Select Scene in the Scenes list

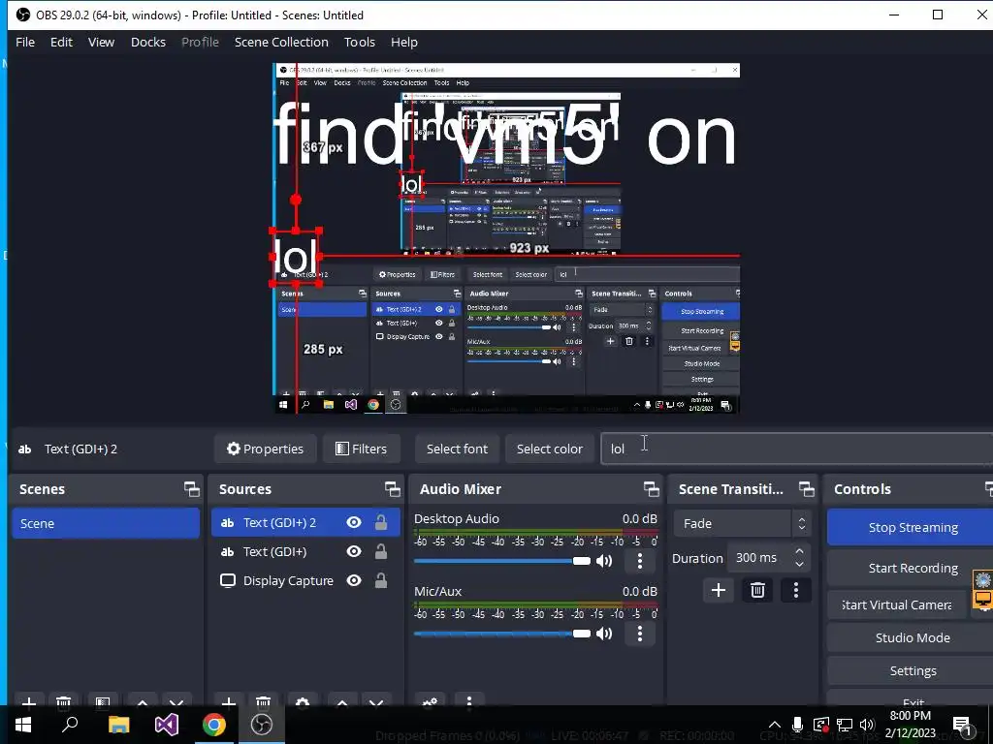[106, 523]
